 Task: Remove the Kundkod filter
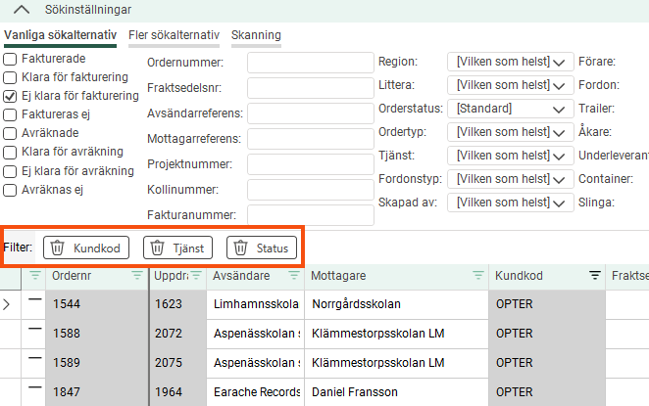(x=86, y=248)
